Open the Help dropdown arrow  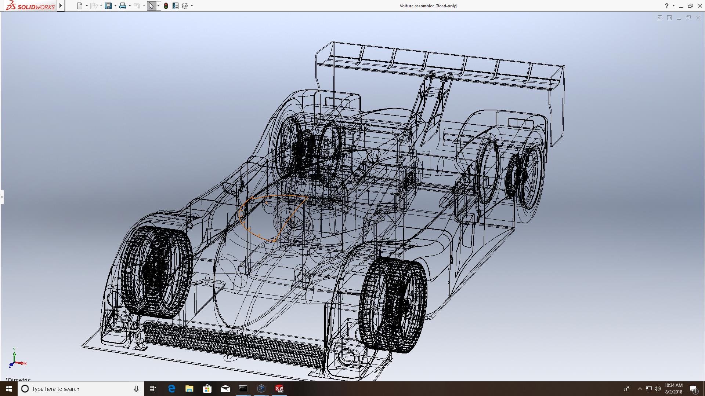tap(673, 6)
